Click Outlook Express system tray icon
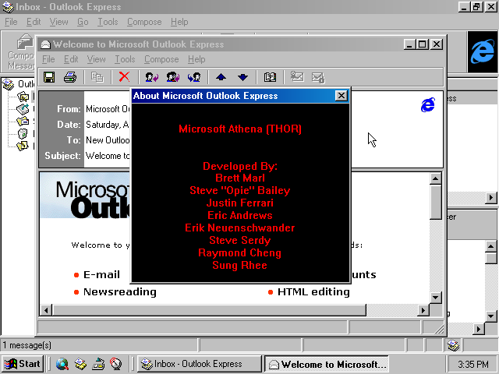Screen dimensions: 499x374 tap(453, 345)
